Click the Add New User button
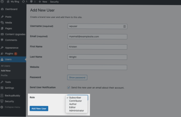The image size is (181, 117). [39, 108]
